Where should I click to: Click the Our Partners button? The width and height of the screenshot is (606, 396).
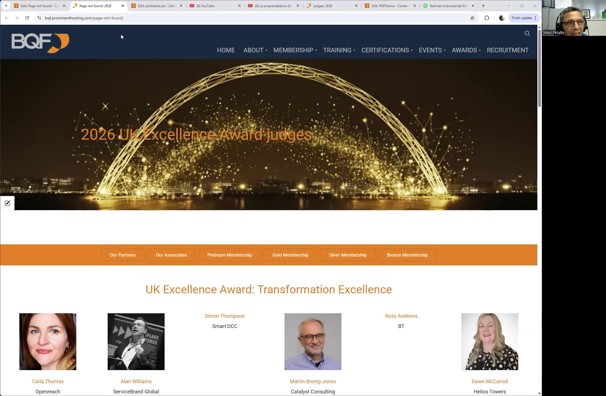tap(122, 255)
